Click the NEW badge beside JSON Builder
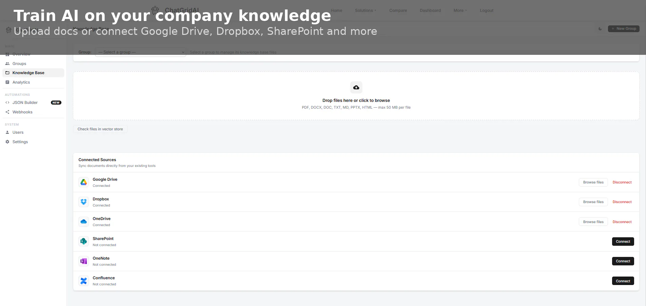The image size is (646, 306). (56, 103)
